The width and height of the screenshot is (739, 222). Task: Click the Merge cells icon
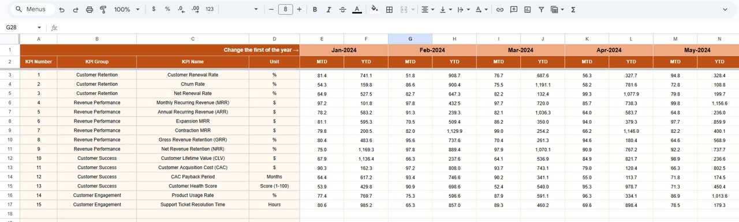click(x=404, y=9)
